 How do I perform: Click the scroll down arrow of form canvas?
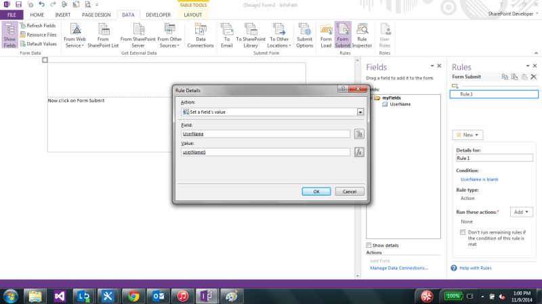(x=358, y=276)
